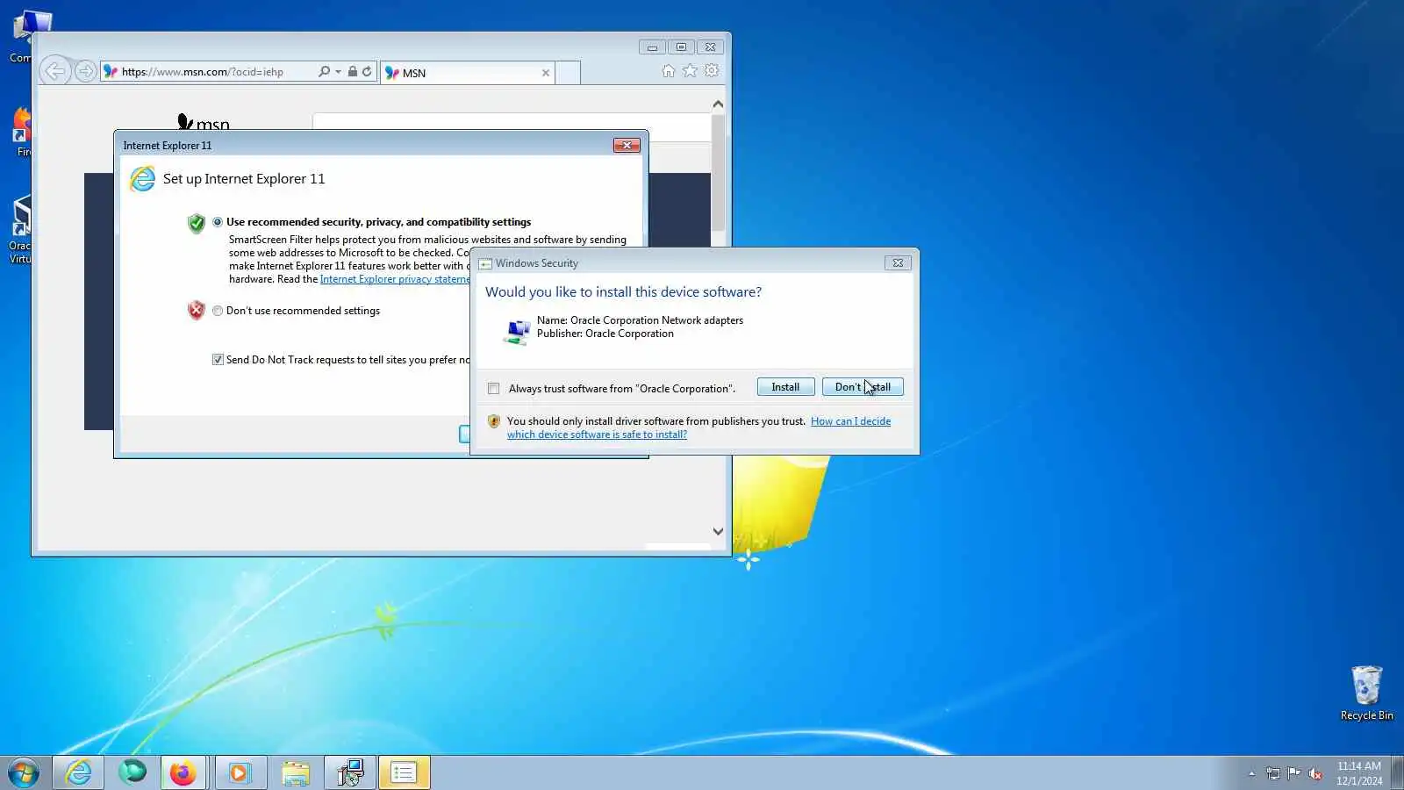Open the Internet Explorer privacy statement link
This screenshot has width=1404, height=790.
point(395,279)
